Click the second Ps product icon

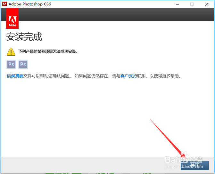click(23, 64)
